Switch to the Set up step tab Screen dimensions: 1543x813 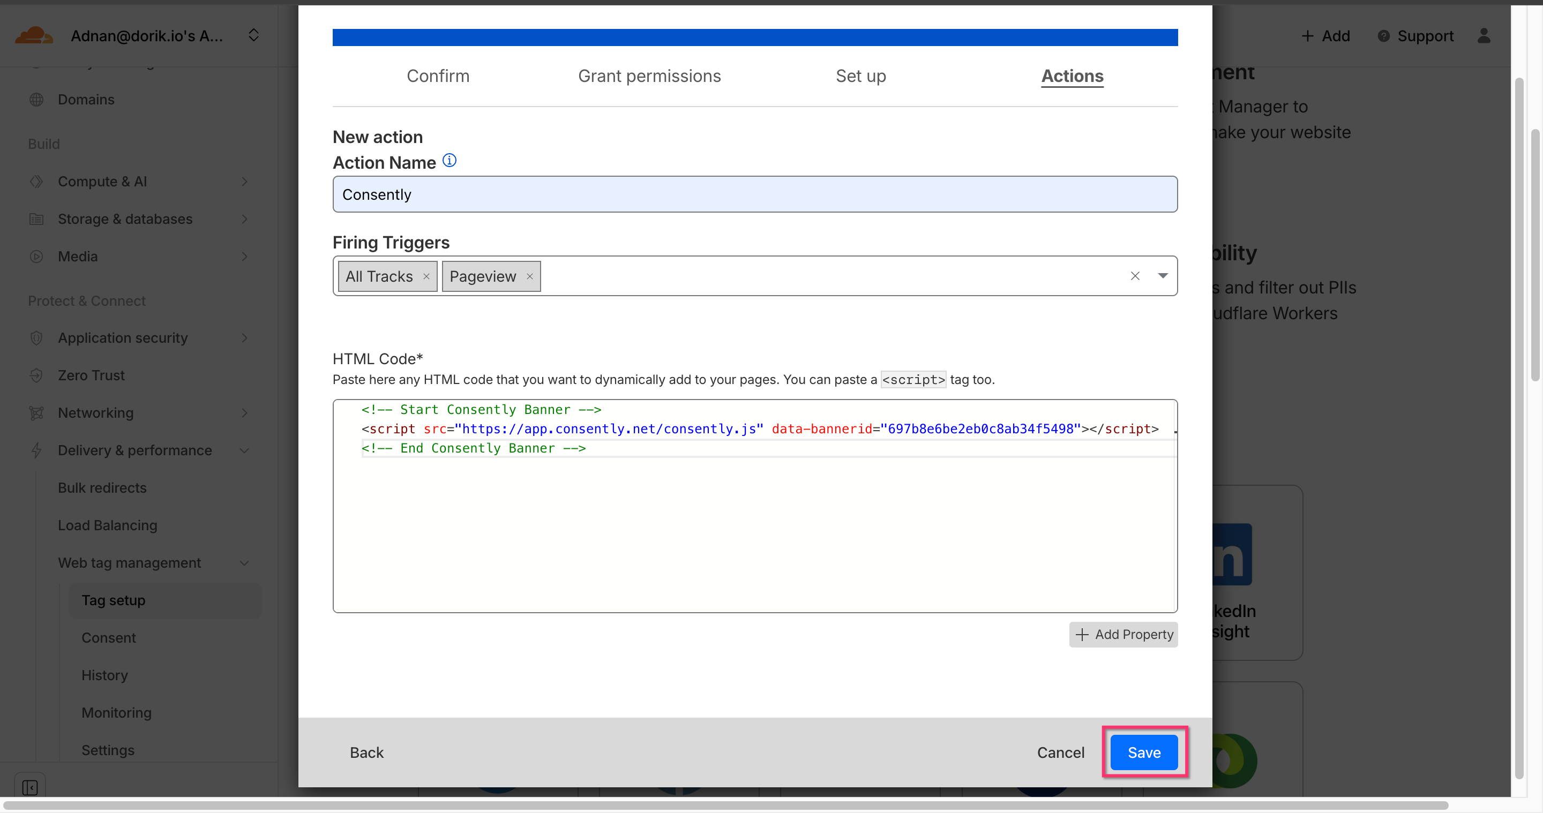coord(860,76)
